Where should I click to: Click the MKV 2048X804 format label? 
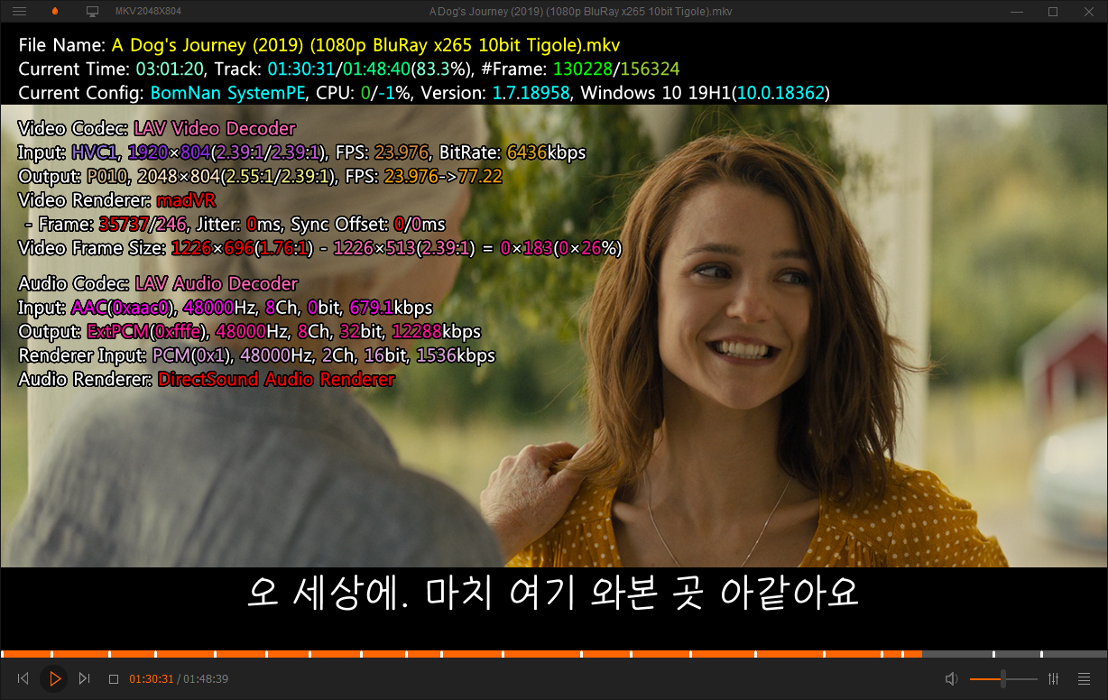(149, 12)
